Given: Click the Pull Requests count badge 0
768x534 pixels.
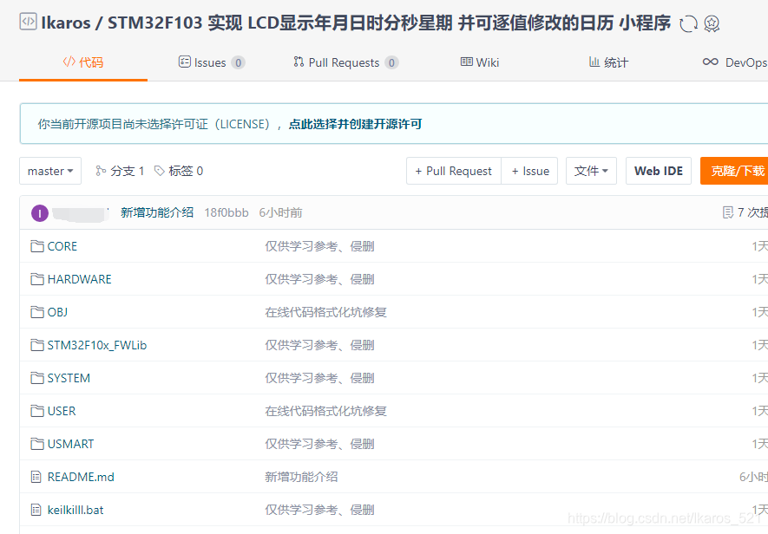Looking at the screenshot, I should (391, 62).
